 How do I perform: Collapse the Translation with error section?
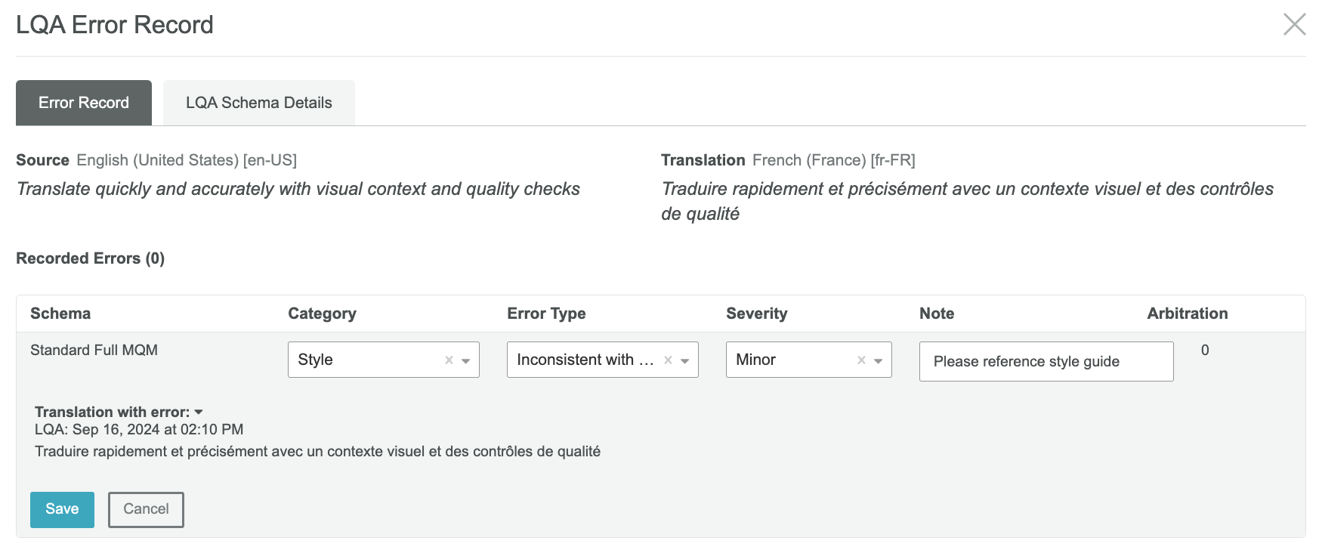pos(199,412)
